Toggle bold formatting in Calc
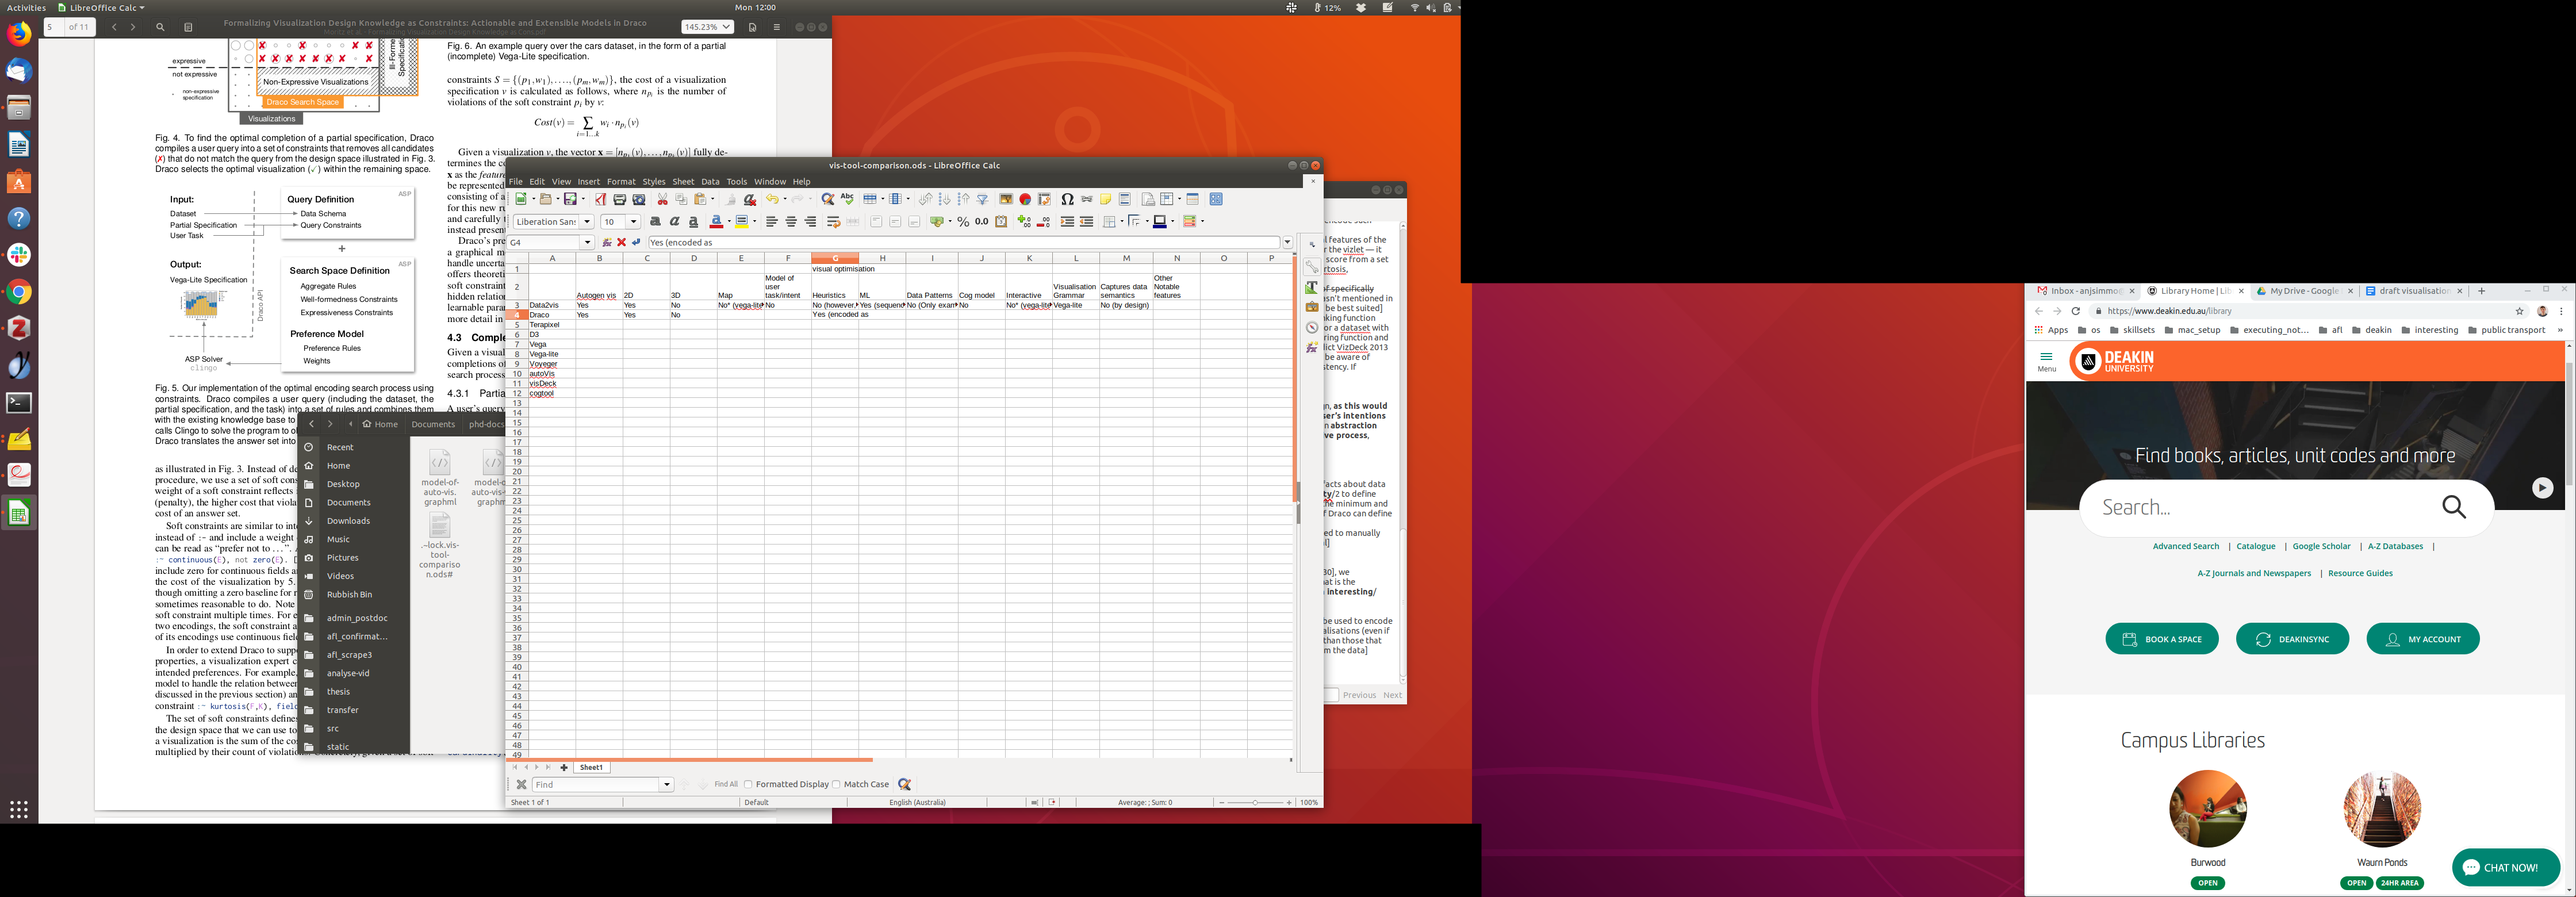This screenshot has height=897, width=2576. [x=655, y=222]
